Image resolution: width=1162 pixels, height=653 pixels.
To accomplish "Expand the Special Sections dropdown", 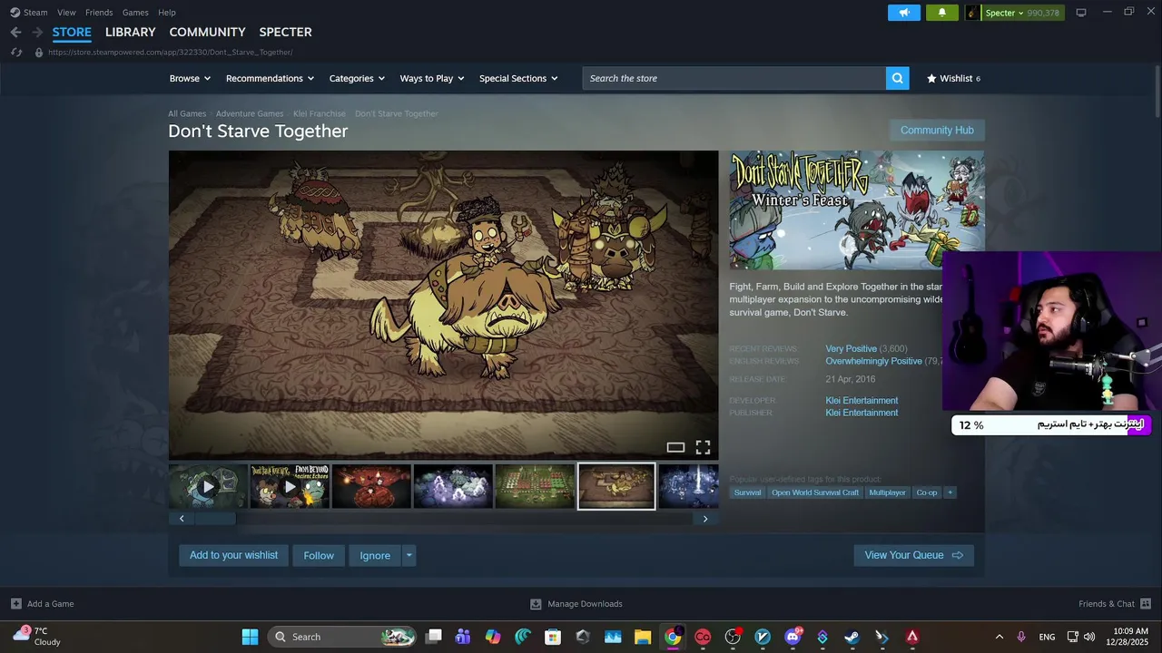I will [518, 78].
